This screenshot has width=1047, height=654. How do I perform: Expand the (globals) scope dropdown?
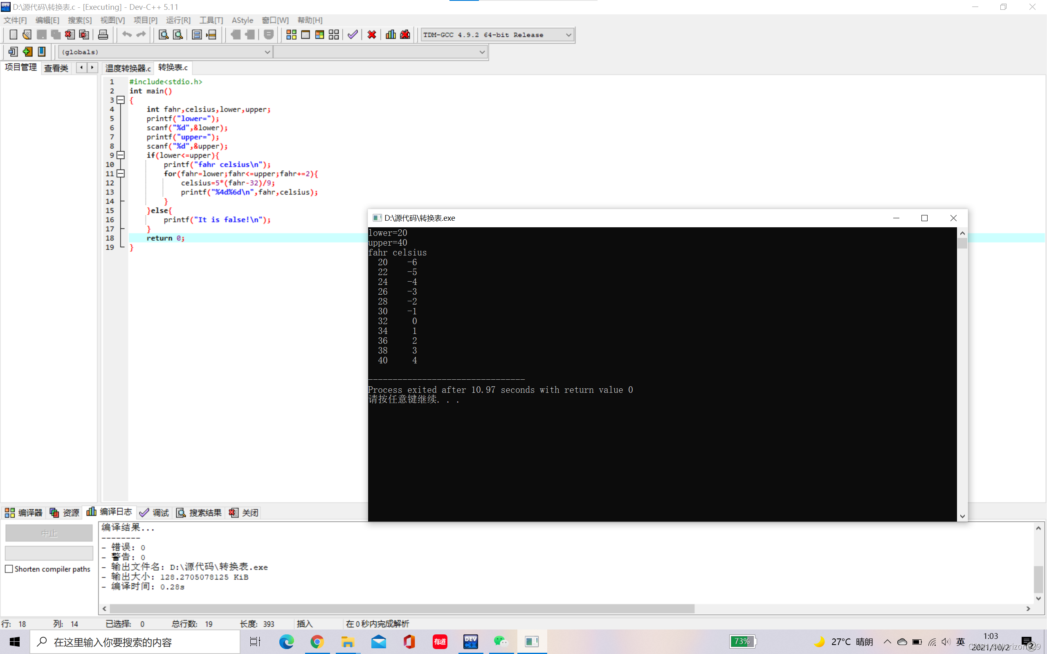pos(267,52)
